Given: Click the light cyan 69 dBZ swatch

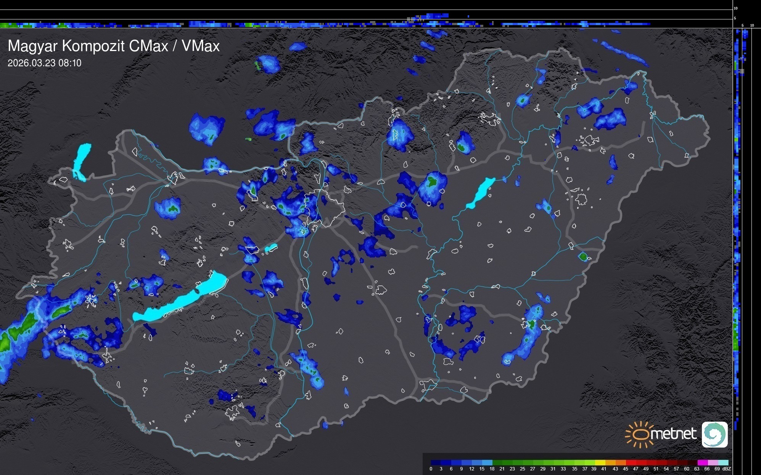Looking at the screenshot, I should (723, 462).
